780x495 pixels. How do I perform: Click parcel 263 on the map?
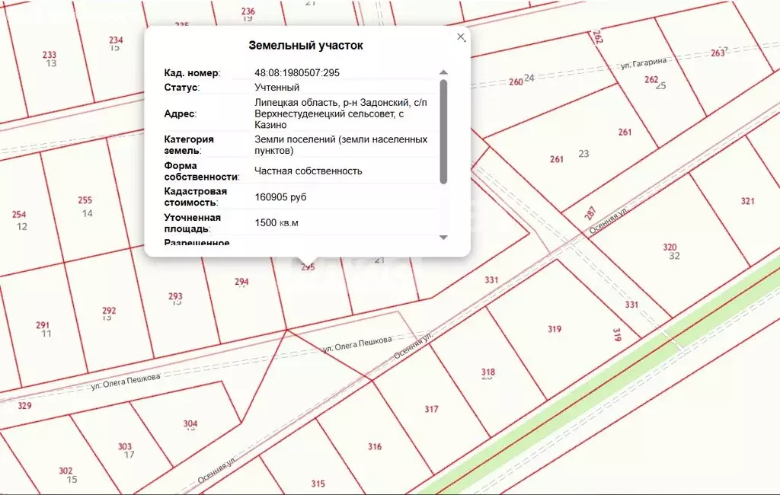pyautogui.click(x=718, y=53)
